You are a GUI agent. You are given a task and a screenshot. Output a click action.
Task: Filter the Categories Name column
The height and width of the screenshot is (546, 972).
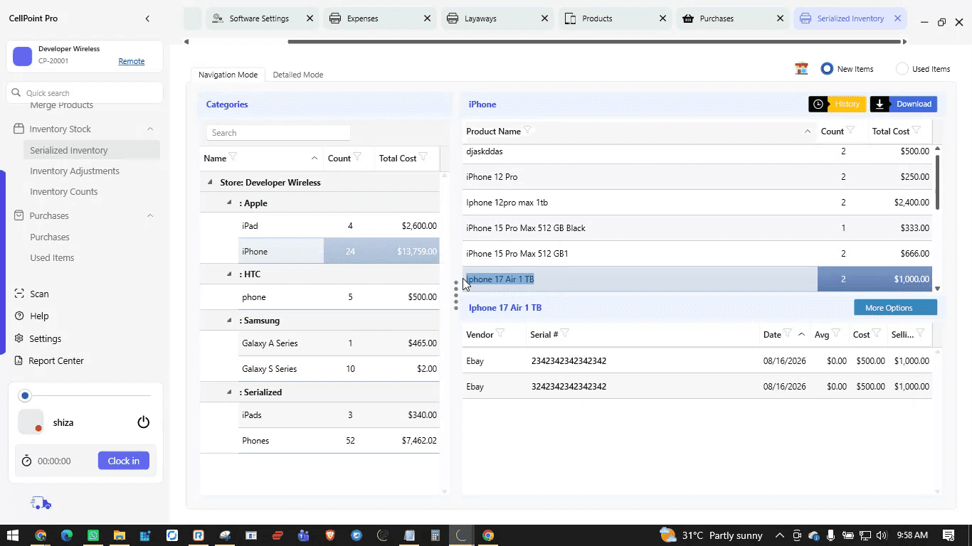233,157
